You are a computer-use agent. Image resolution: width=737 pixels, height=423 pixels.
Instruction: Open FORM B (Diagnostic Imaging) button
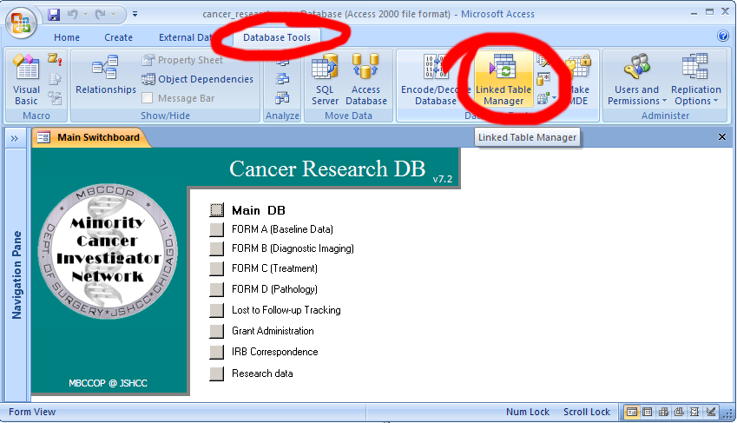[217, 248]
